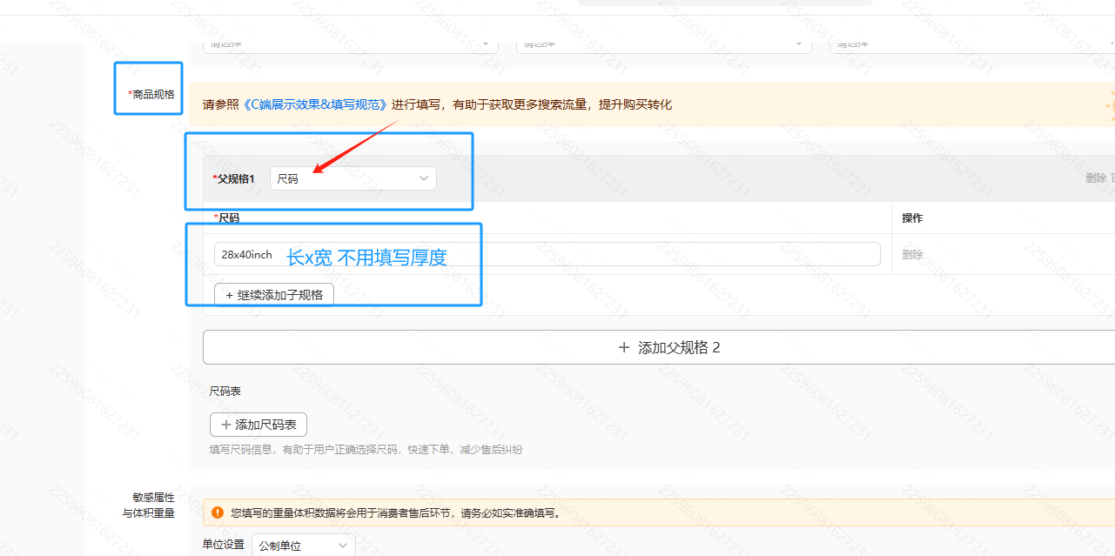The height and width of the screenshot is (556, 1115).
Task: Click the orange warning icon in weight notice
Action: point(218,512)
